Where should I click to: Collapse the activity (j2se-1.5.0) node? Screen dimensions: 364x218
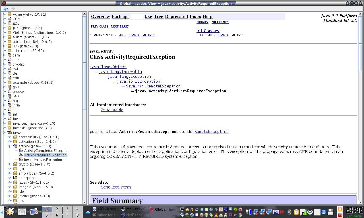pos(10,146)
